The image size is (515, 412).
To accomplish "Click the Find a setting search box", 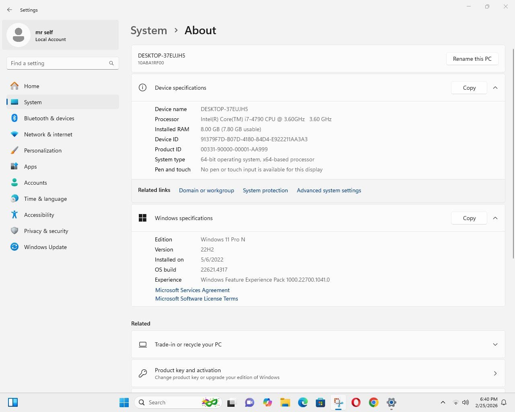I will [62, 63].
